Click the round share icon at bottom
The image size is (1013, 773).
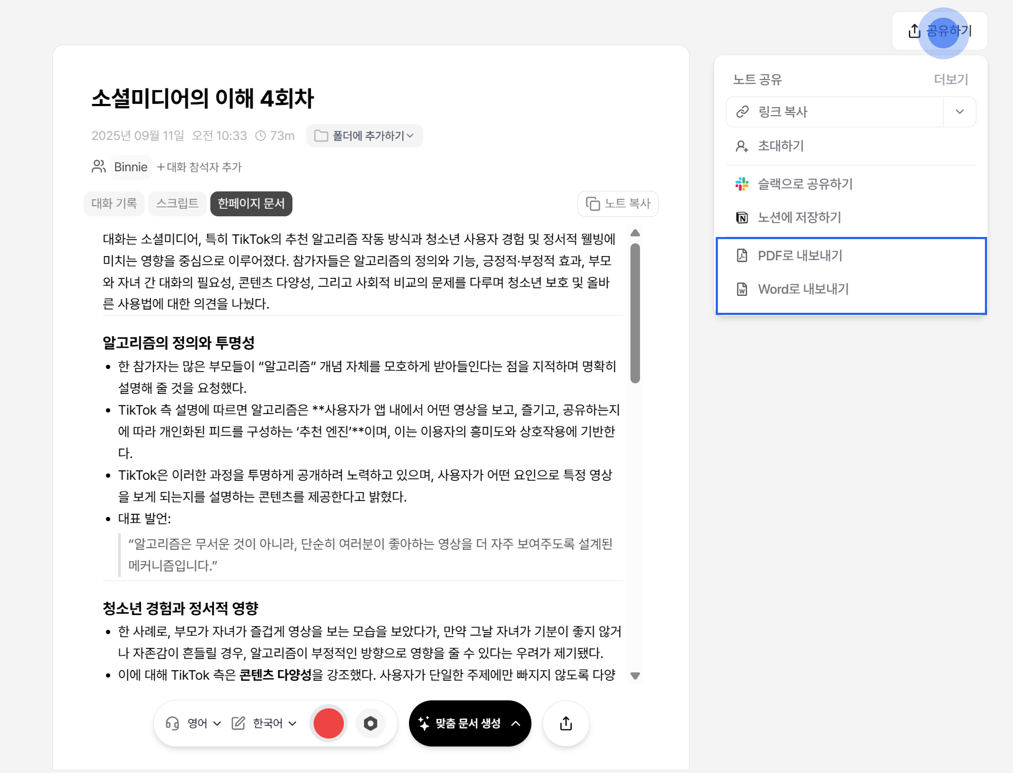(x=566, y=723)
